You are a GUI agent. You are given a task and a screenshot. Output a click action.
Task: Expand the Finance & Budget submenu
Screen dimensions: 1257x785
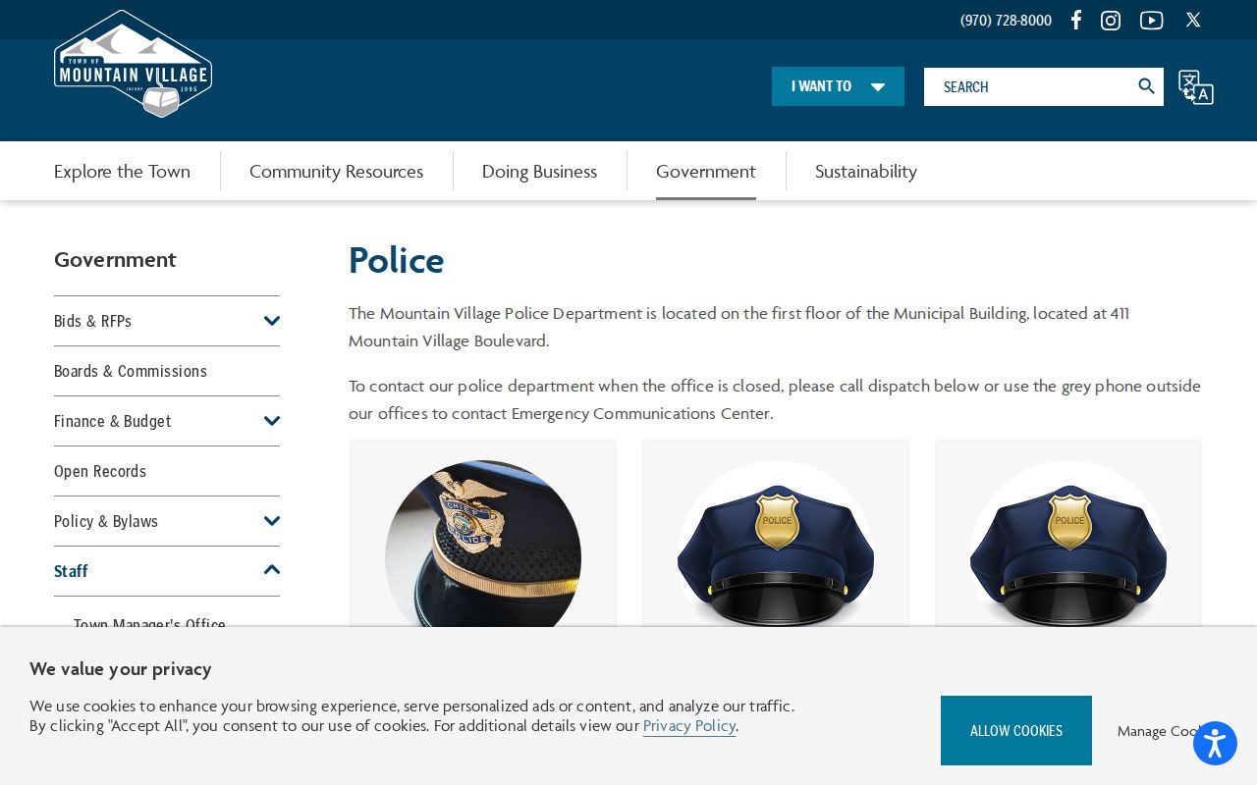272,421
